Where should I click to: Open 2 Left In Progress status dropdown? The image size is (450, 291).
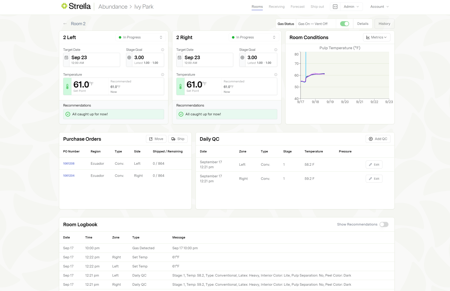coord(141,37)
